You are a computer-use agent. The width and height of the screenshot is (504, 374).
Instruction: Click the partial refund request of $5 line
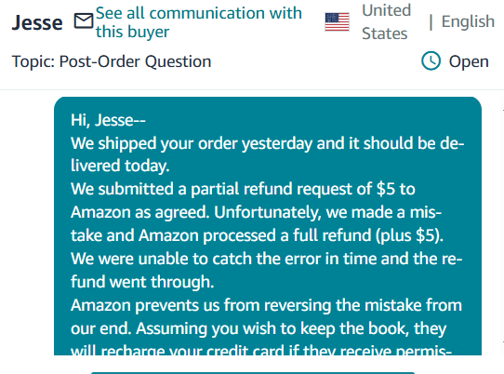pos(243,189)
